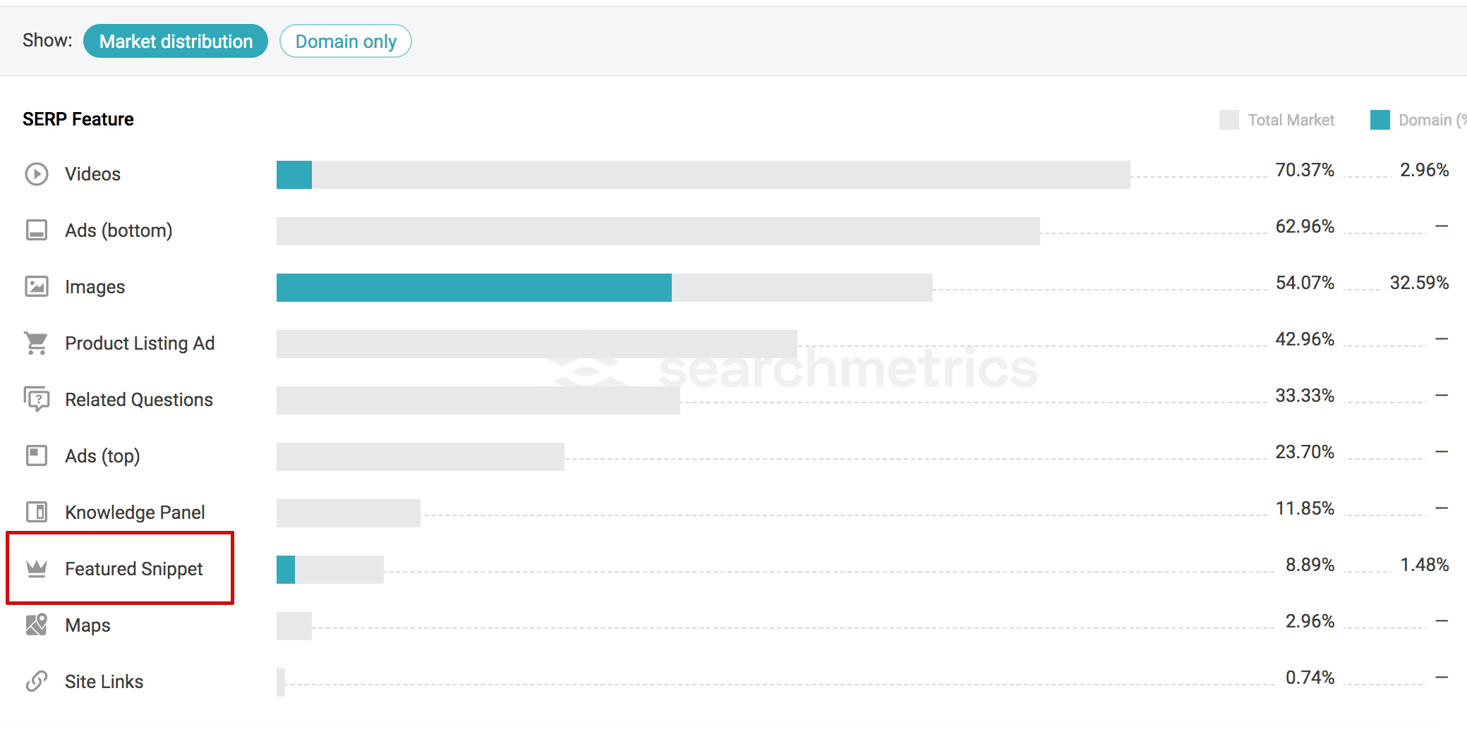Click the Images 32.59% domain value
The height and width of the screenshot is (729, 1467).
[x=1419, y=283]
